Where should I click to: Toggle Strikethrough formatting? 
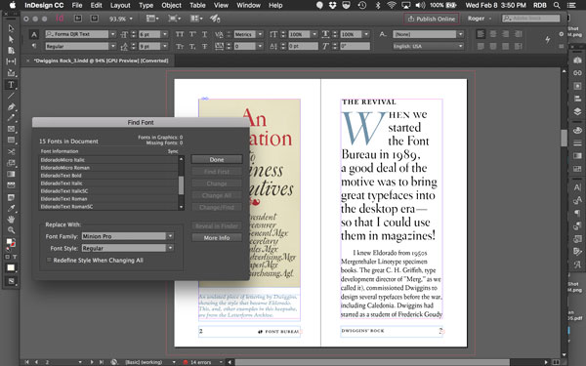(x=204, y=46)
